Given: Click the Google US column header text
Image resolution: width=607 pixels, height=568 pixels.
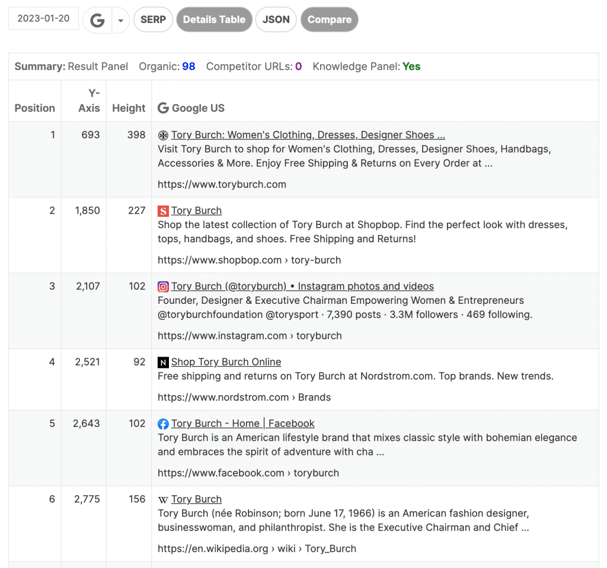Looking at the screenshot, I should (198, 108).
